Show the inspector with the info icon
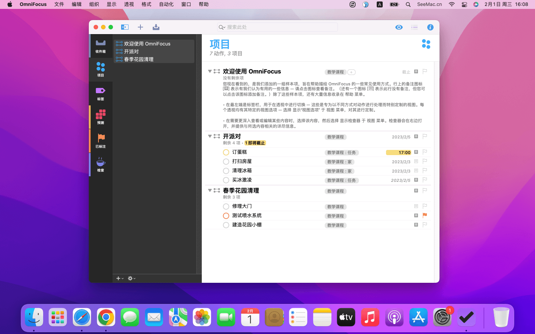The height and width of the screenshot is (334, 535). [430, 27]
